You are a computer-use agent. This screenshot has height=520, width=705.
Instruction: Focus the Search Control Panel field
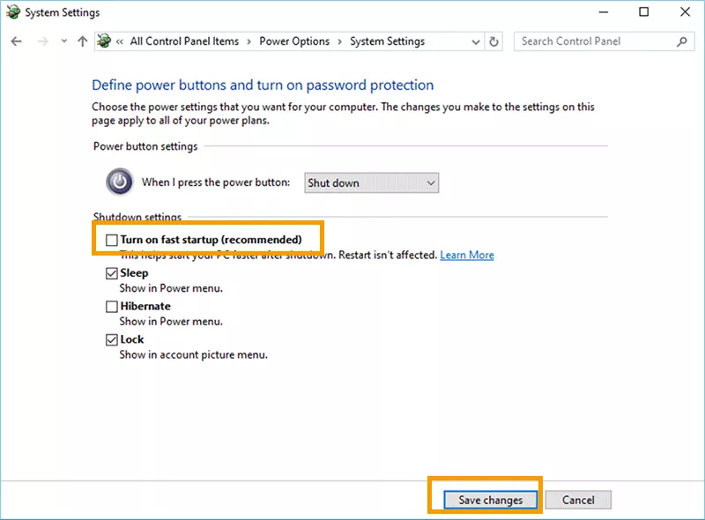coord(604,41)
